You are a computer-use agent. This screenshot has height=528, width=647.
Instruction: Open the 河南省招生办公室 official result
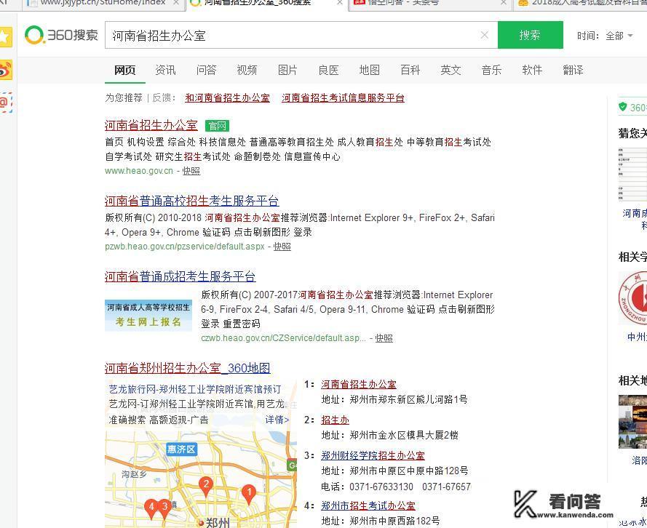pos(151,125)
